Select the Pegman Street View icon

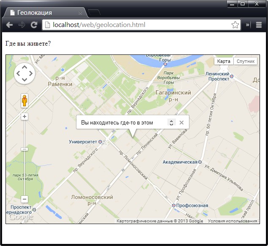(25, 101)
